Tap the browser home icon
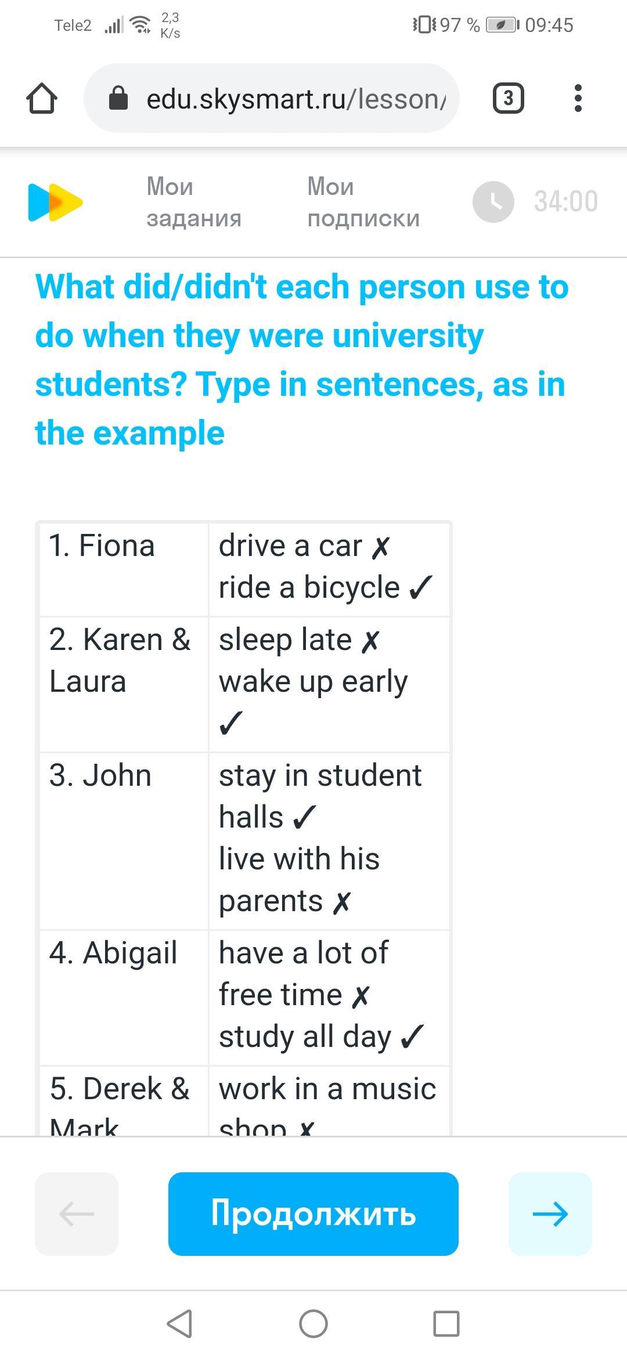This screenshot has height=1358, width=627. 42,98
